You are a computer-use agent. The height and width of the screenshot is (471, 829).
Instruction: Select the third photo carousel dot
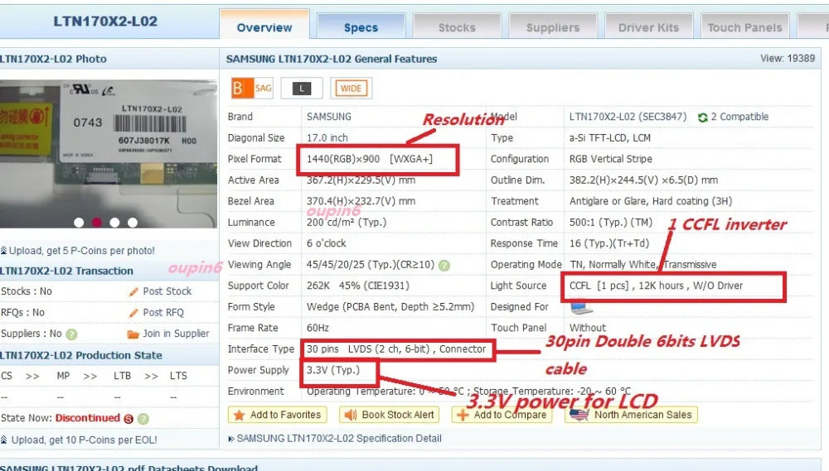pos(114,223)
